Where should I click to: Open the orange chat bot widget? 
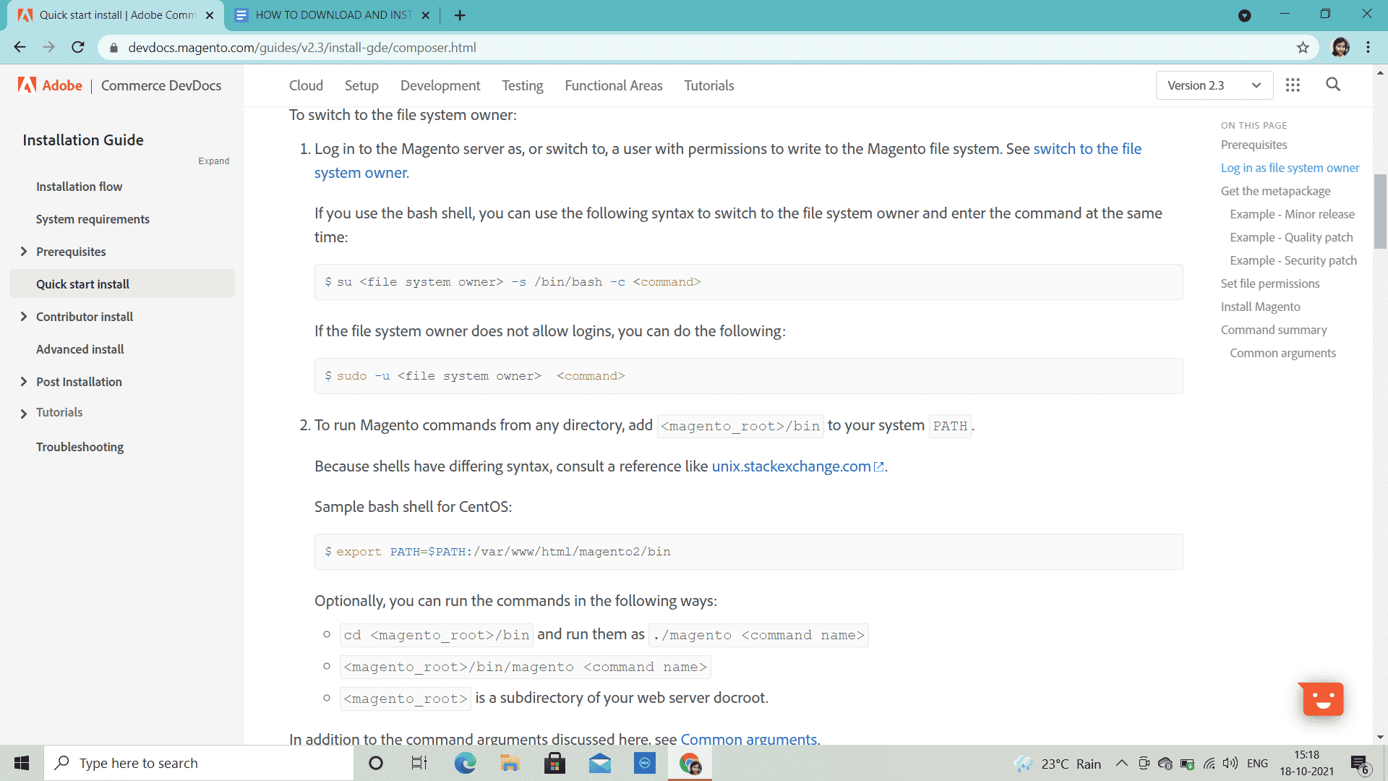pos(1322,699)
